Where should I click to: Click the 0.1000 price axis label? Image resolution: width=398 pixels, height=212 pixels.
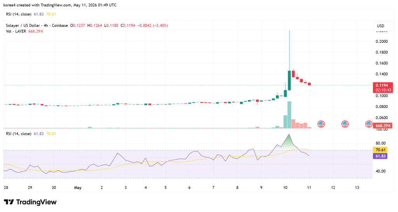click(x=382, y=96)
